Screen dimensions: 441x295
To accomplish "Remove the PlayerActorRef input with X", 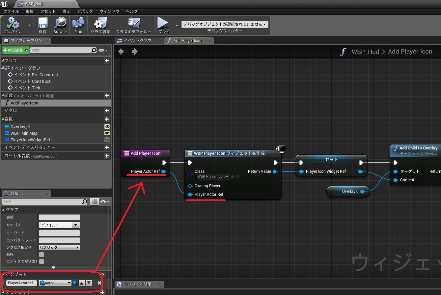I will [x=99, y=283].
